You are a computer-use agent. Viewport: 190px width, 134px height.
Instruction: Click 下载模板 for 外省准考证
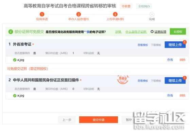156,45
